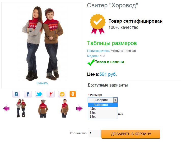Click the Количество quantity input field
This screenshot has width=181, height=142.
[94, 133]
